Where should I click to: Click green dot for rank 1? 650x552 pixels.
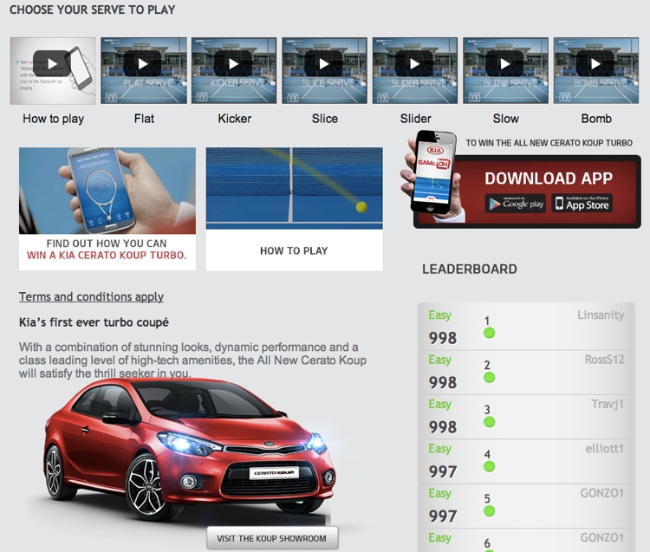pos(489,333)
